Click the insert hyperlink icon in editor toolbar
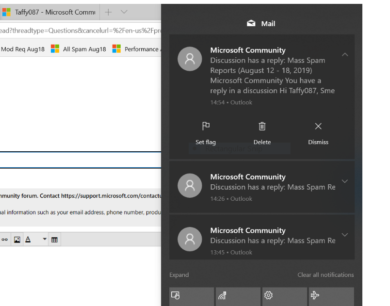Viewport: 390px width, 306px height. [5, 240]
